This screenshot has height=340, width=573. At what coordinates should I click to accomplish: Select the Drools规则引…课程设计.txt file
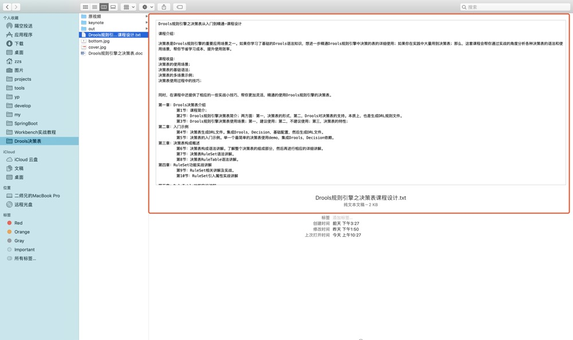113,35
